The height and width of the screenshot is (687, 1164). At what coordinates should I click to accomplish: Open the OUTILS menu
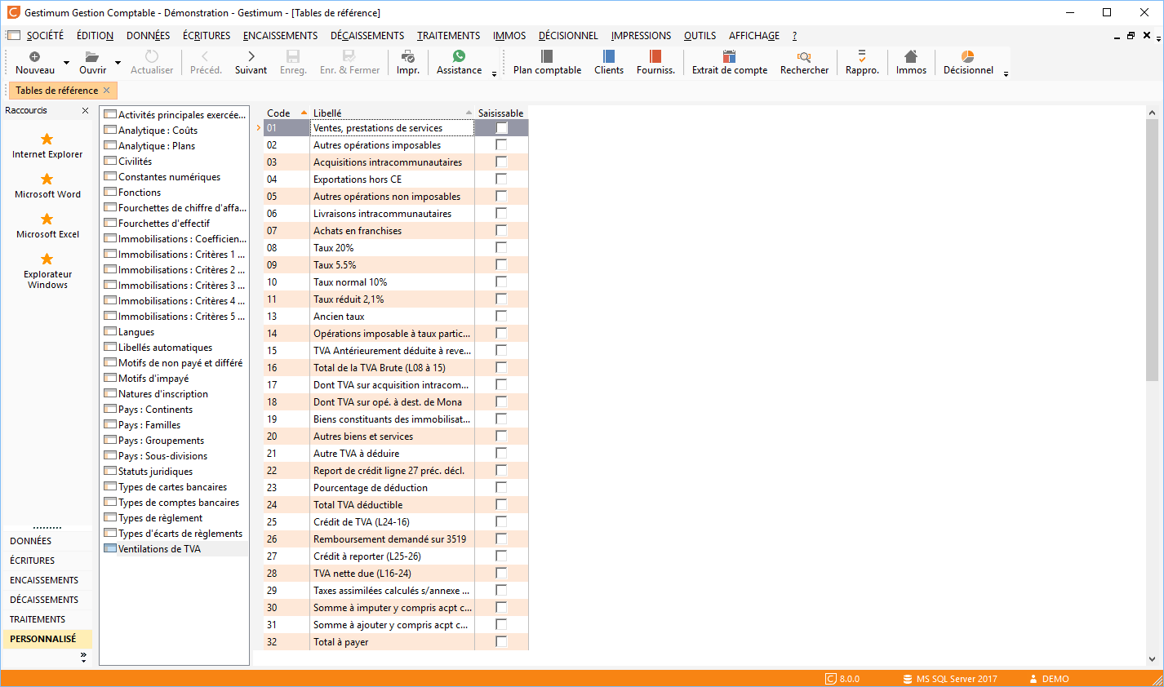pos(700,36)
